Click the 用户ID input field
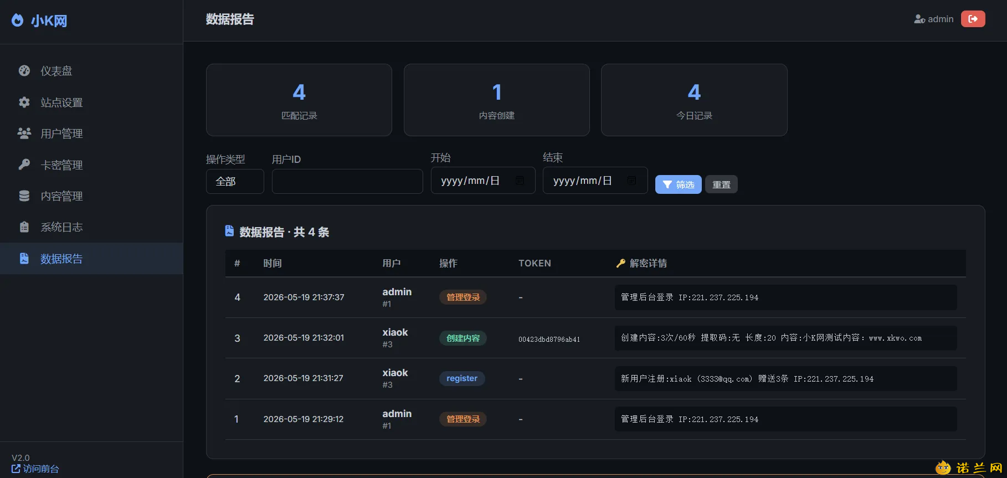The width and height of the screenshot is (1007, 478). pos(347,182)
